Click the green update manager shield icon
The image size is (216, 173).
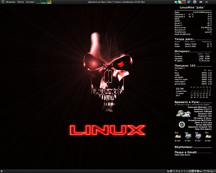(x=180, y=2)
